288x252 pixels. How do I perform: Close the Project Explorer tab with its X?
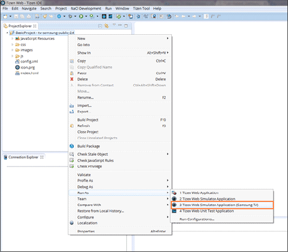pyautogui.click(x=35, y=26)
